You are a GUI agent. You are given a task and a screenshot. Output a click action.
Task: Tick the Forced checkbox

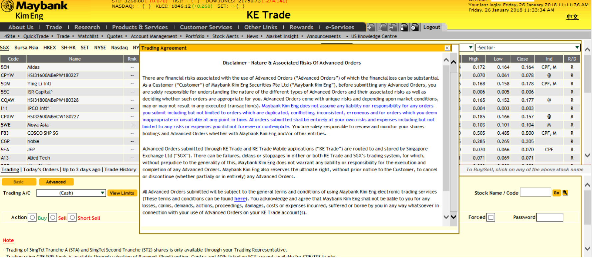pyautogui.click(x=491, y=217)
